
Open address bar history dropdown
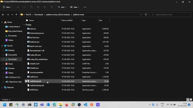tap(141, 14)
